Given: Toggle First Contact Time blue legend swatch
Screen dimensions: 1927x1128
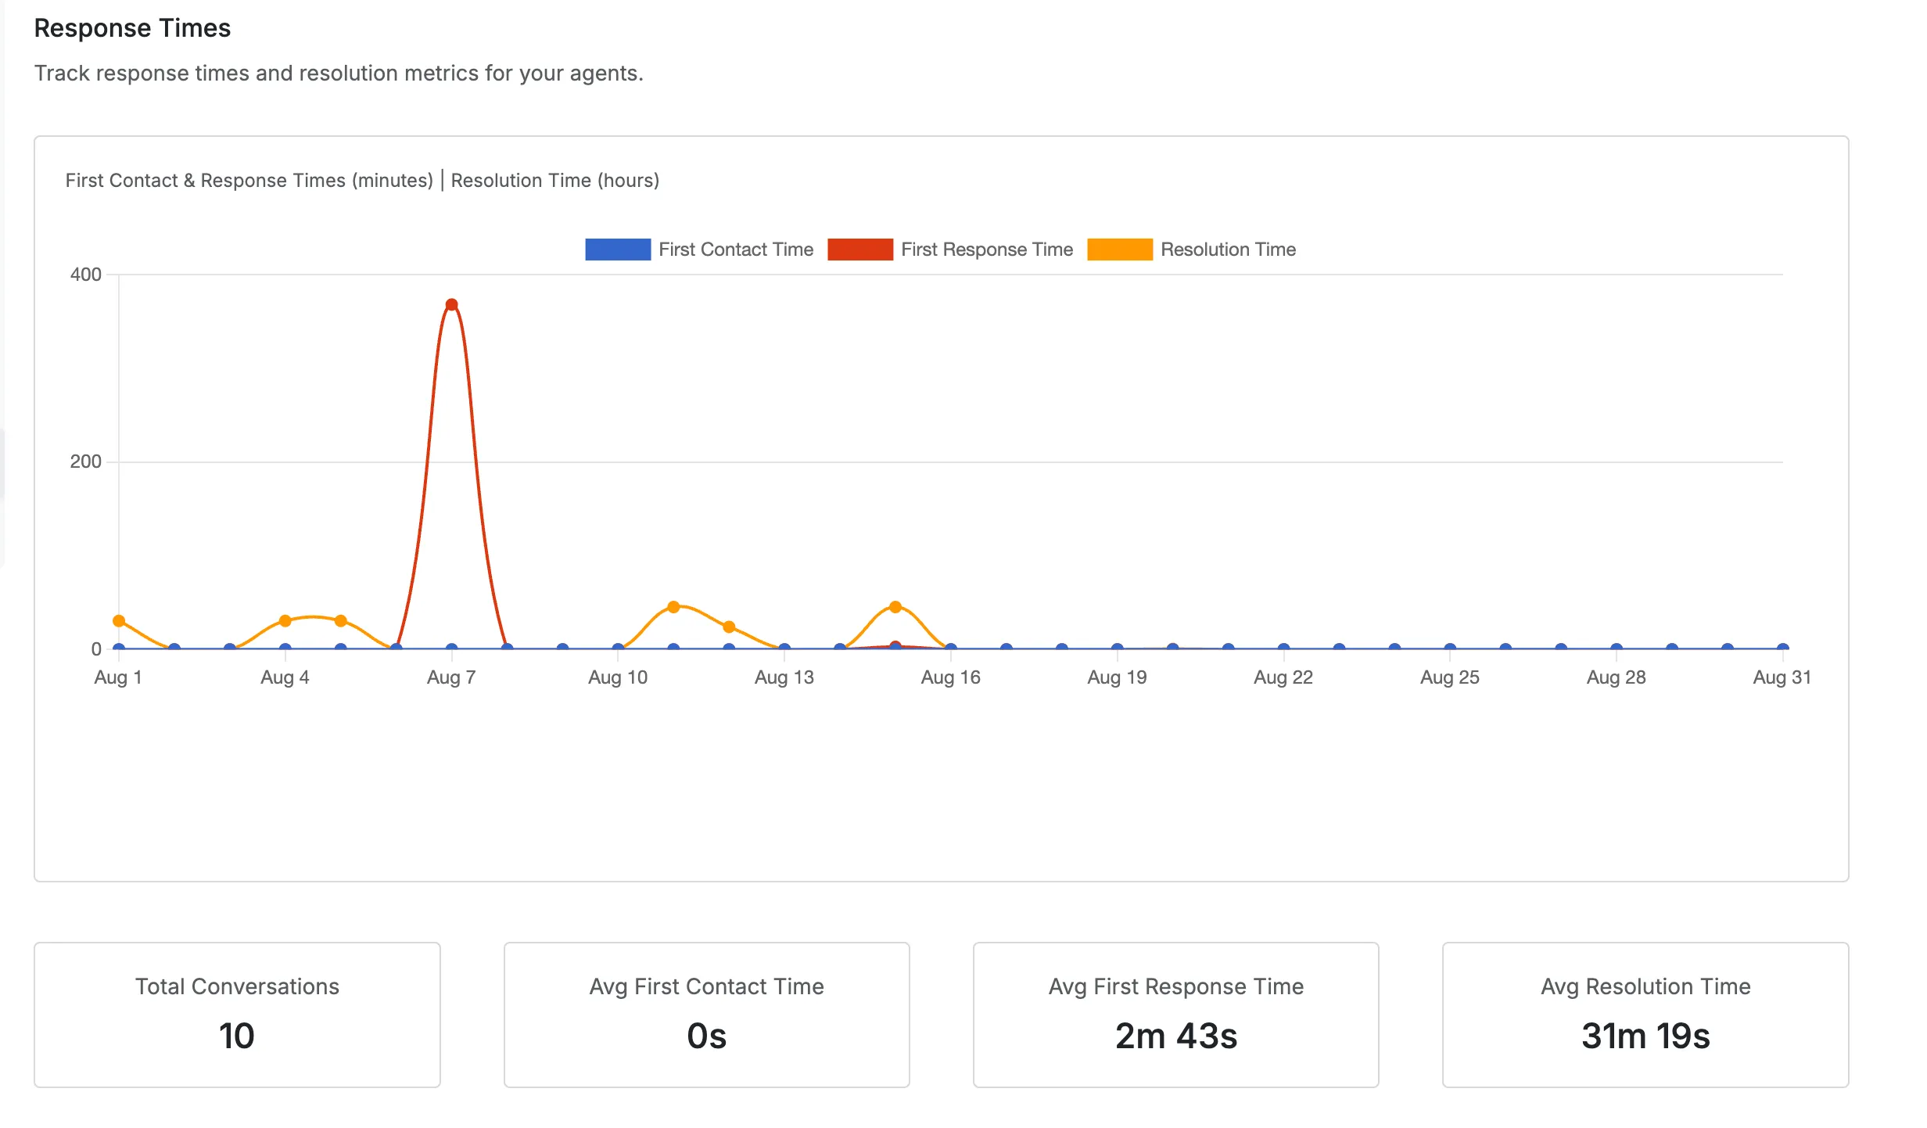Looking at the screenshot, I should [x=618, y=250].
